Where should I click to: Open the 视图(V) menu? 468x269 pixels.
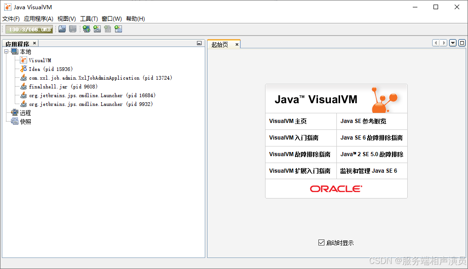point(67,19)
